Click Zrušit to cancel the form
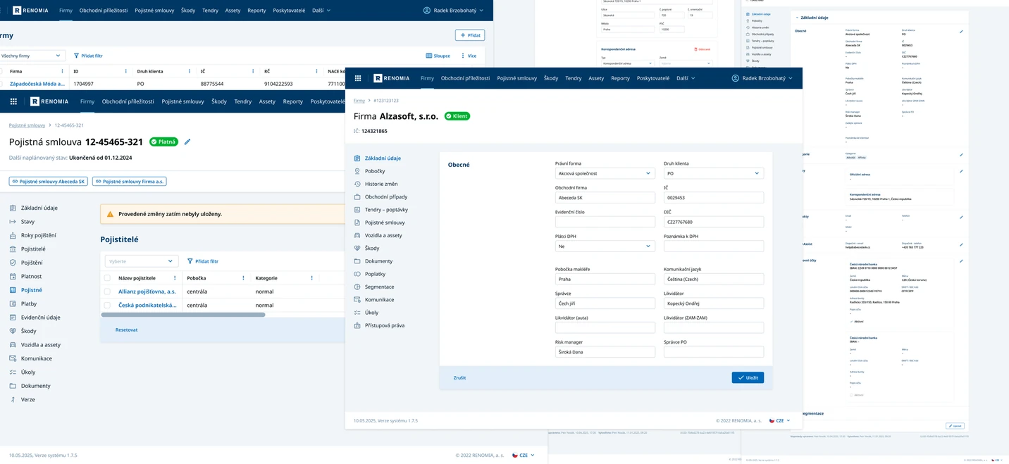This screenshot has height=464, width=1009. pos(459,378)
